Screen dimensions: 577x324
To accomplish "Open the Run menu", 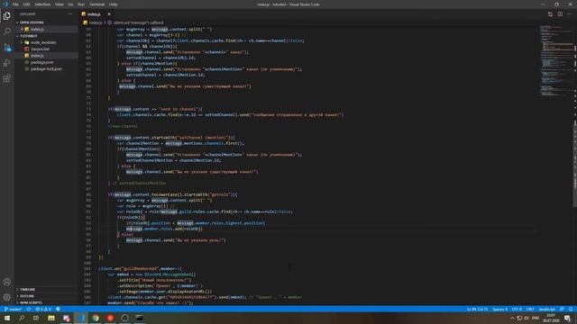I will tap(81, 4).
